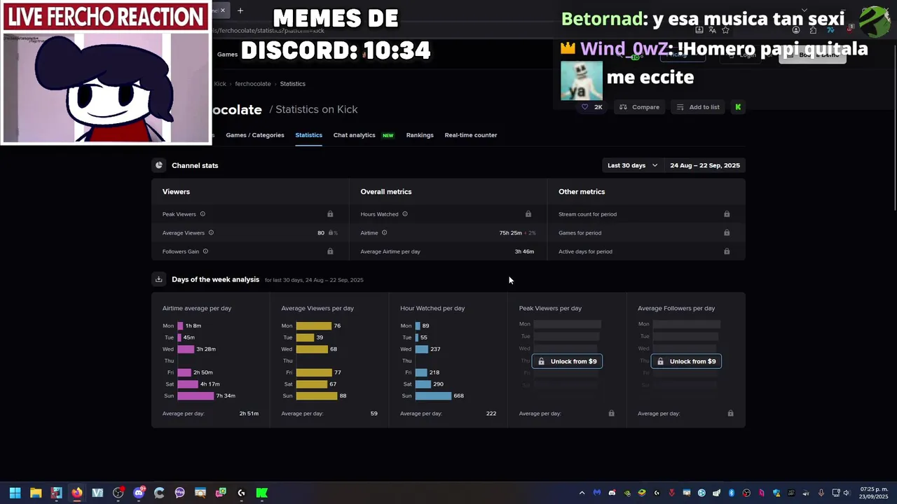The width and height of the screenshot is (897, 504).
Task: Click the microphone icon in the system tray
Action: point(821,493)
